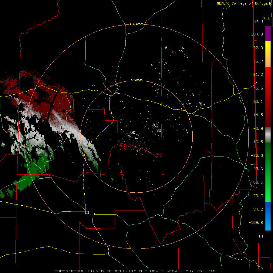Click the -94.2 velocity scale value
Image resolution: width=273 pixels, height=273 pixels.
click(x=257, y=209)
